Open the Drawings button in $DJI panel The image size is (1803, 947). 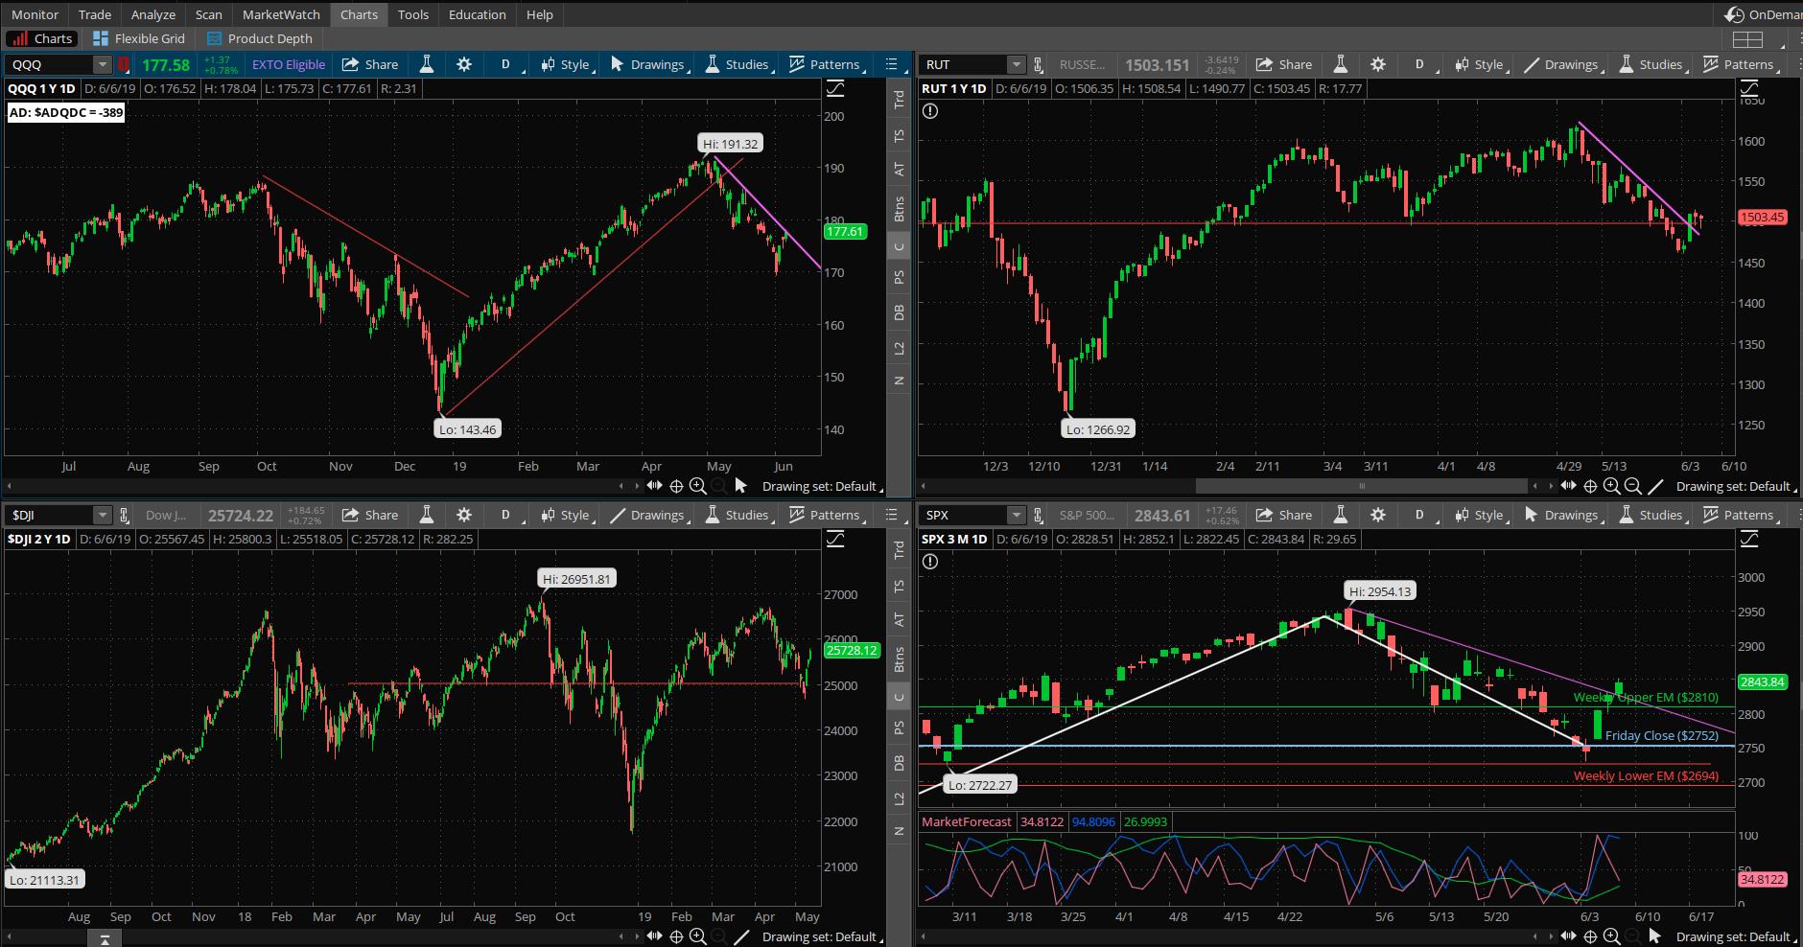[648, 515]
